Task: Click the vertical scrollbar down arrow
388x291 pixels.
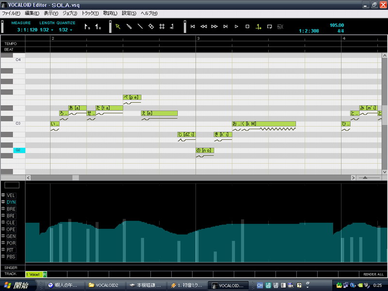Action: 385,172
